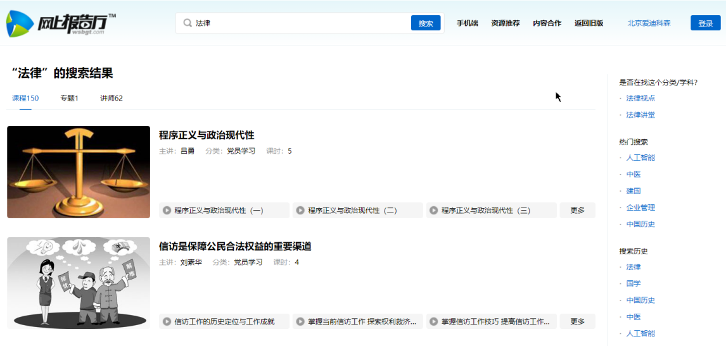Open the 法律视点 category link
This screenshot has width=726, height=346.
(641, 98)
